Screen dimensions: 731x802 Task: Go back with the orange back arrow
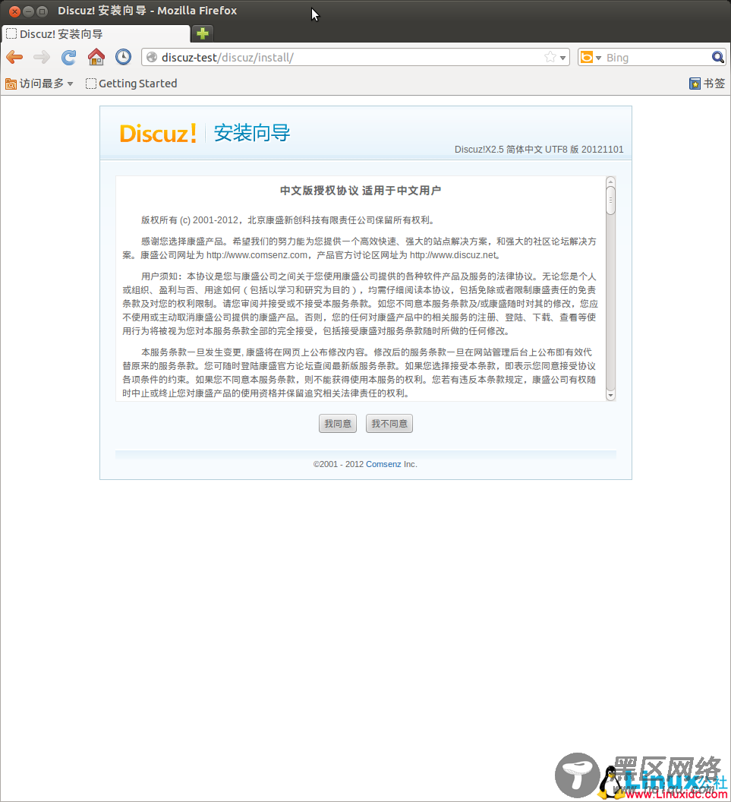[x=14, y=57]
